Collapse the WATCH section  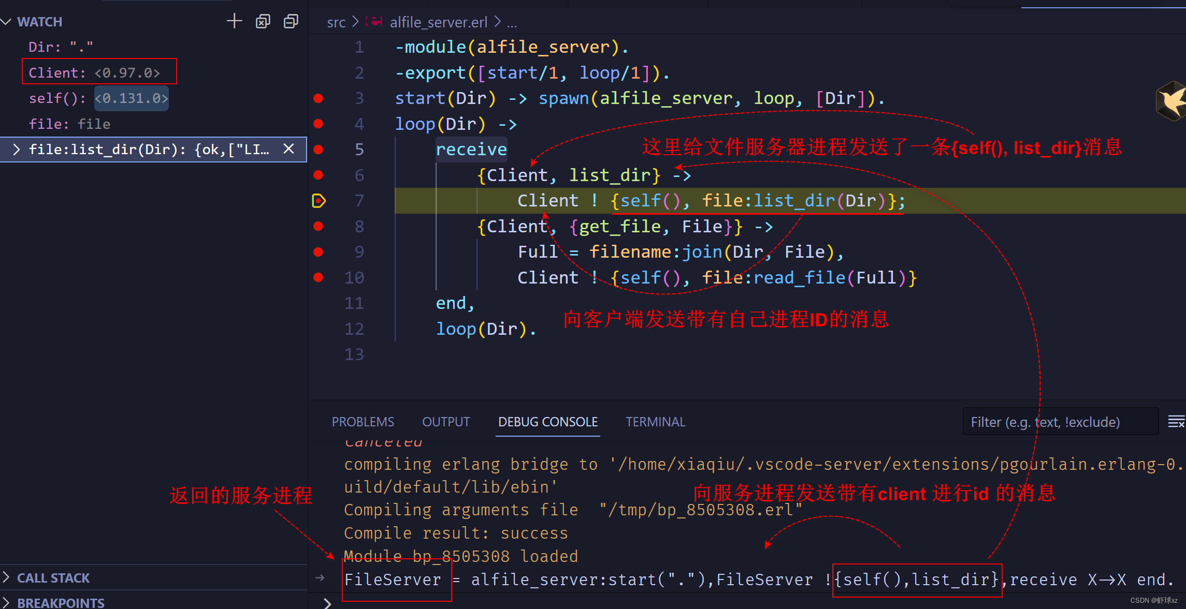(x=6, y=22)
